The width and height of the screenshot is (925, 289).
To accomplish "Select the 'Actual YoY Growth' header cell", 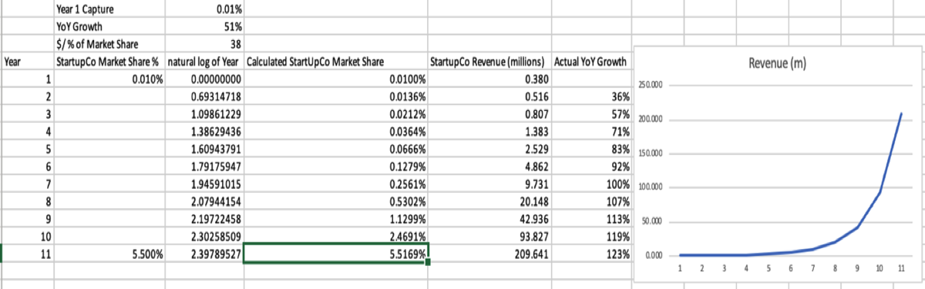I will pyautogui.click(x=592, y=61).
